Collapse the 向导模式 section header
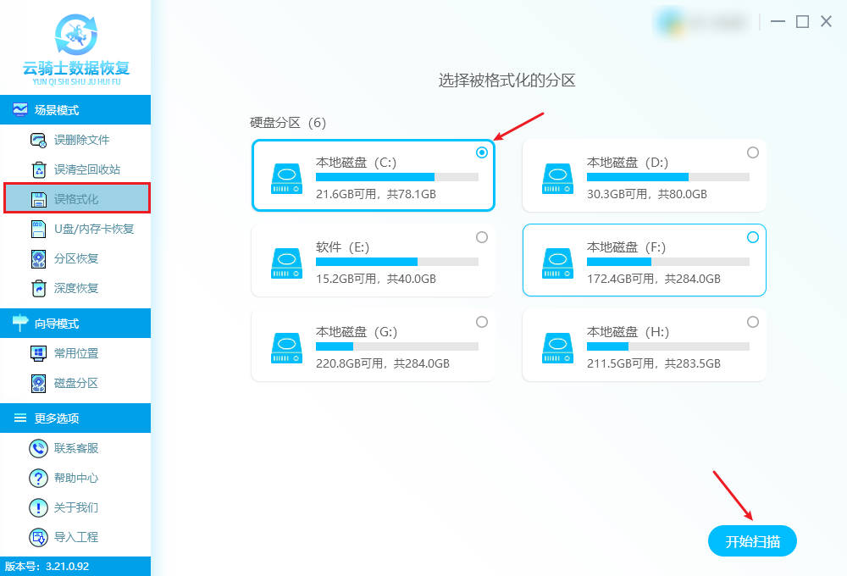 click(75, 324)
